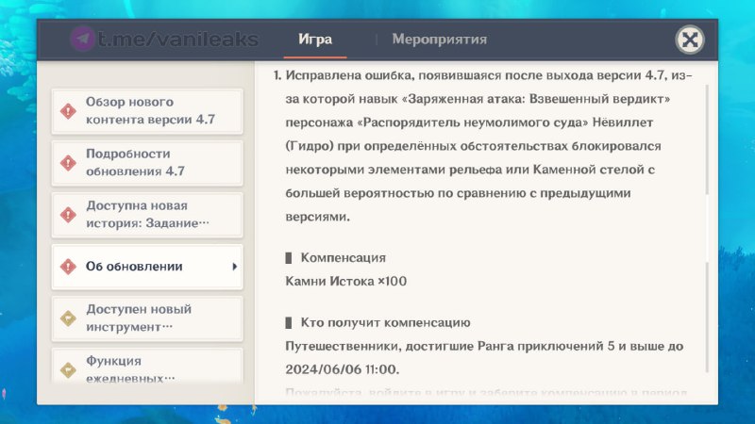The height and width of the screenshot is (424, 755).
Task: Click the red alert icon beside Подробности обновления
Action: [68, 163]
